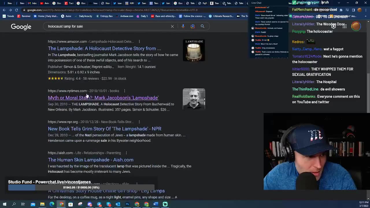Switch to the first Facebook 'New' tab
The height and width of the screenshot is (208, 370).
[8, 3]
